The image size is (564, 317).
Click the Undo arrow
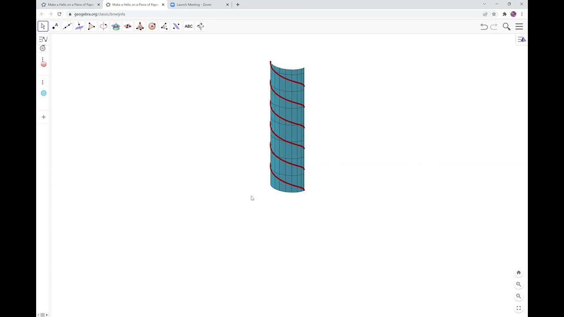484,27
